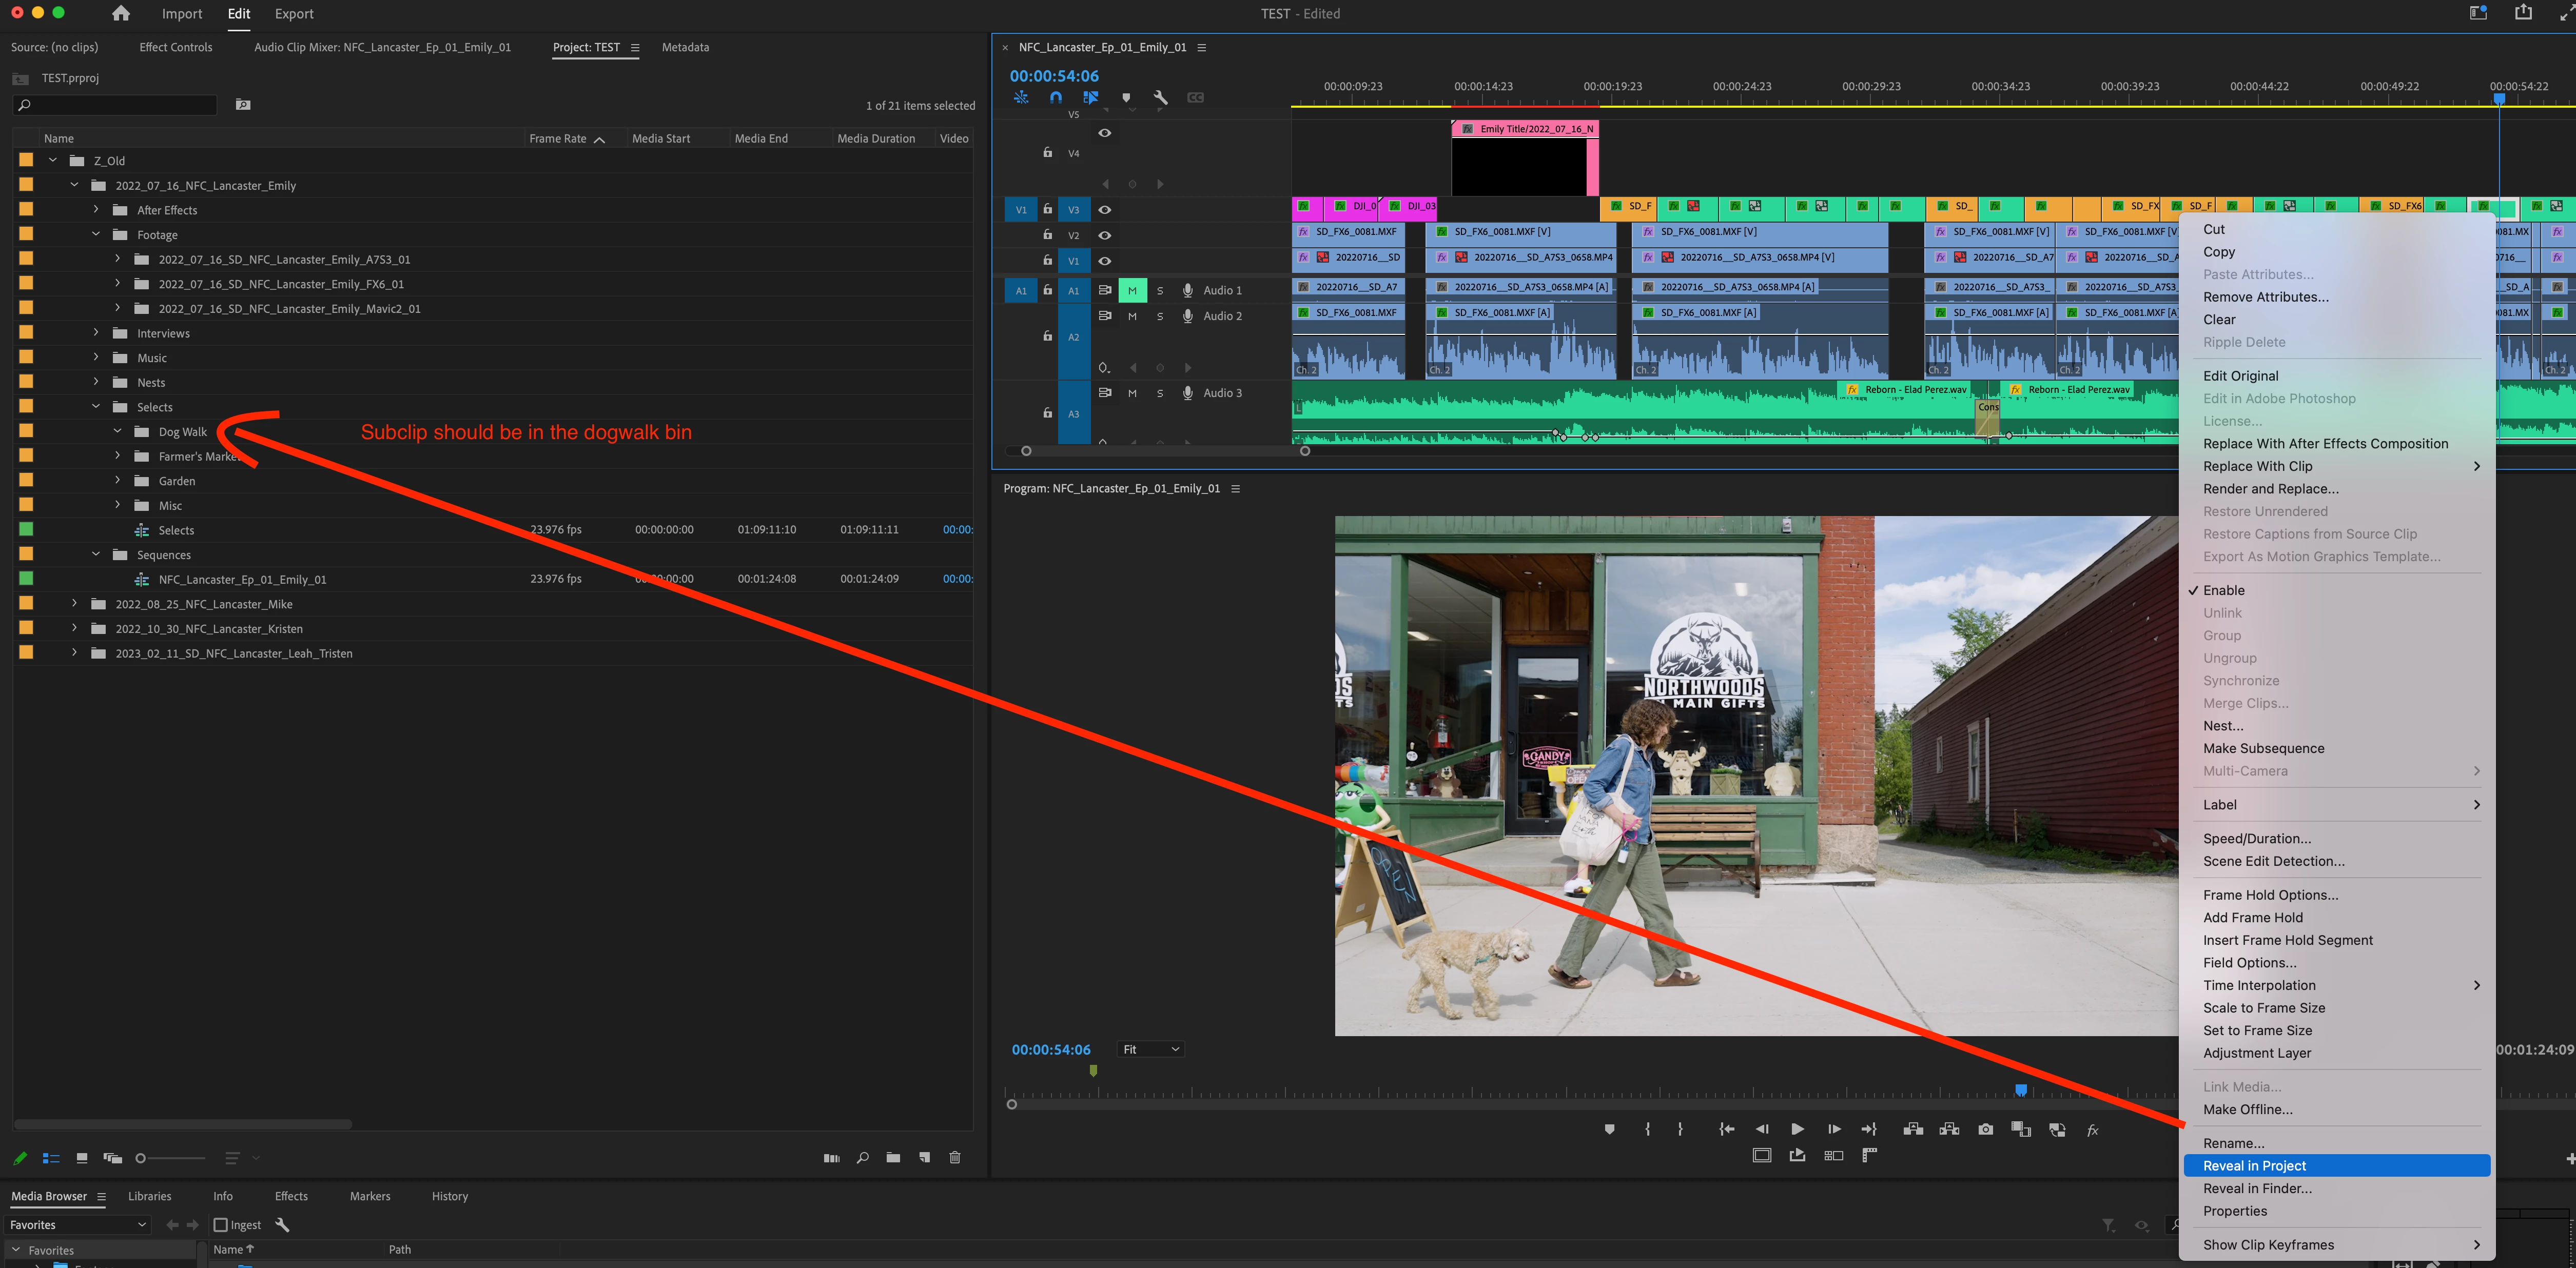2576x1268 pixels.
Task: Toggle Snap magnet in the timeline
Action: coord(1055,98)
